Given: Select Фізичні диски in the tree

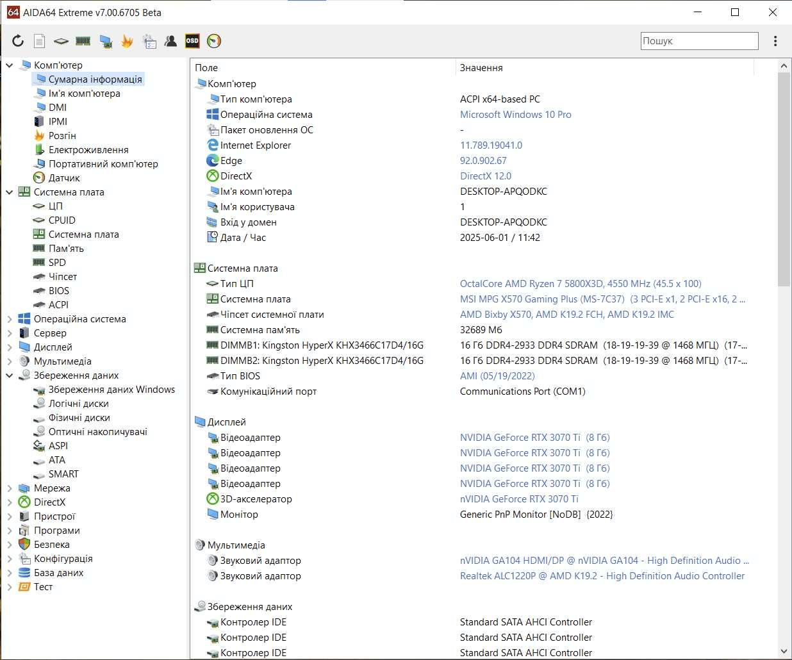Looking at the screenshot, I should (x=79, y=417).
